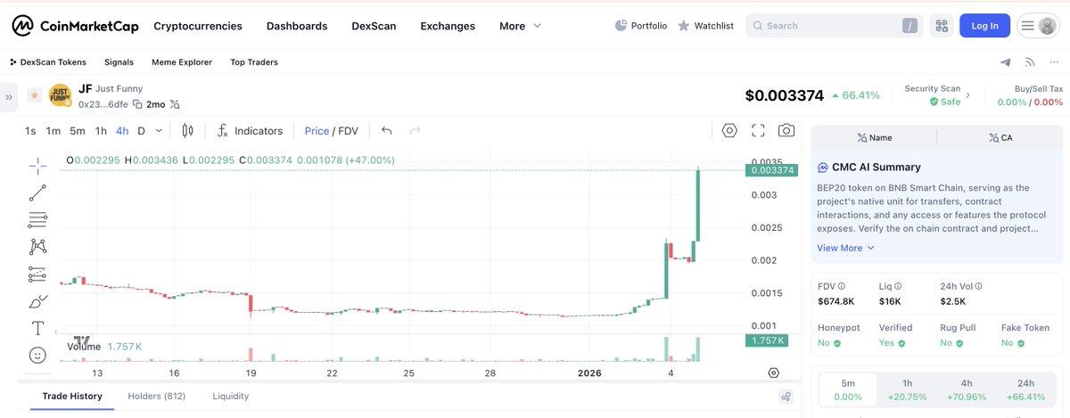
Task: Select the 24h +66.41% change cell
Action: (1026, 389)
